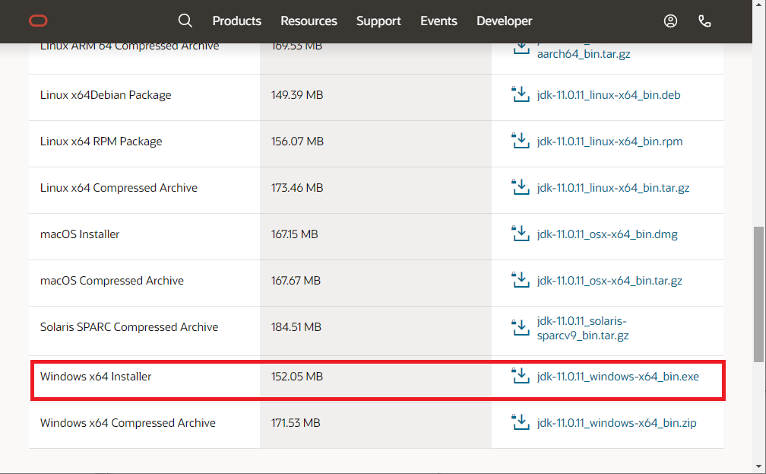This screenshot has width=766, height=474.
Task: Click download icon for linux-x64_bin.rpm
Action: click(521, 141)
